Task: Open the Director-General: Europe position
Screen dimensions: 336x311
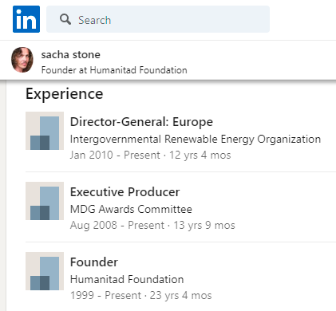Action: (x=141, y=122)
